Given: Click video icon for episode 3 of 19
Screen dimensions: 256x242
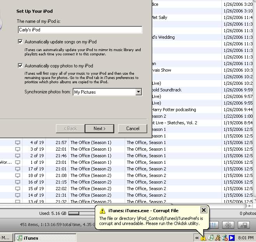Looking at the screenshot, I should (x=17, y=149).
